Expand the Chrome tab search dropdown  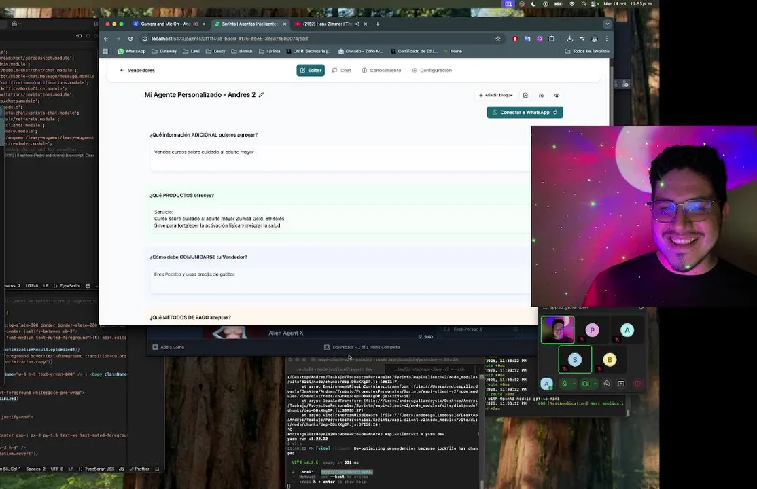coord(607,24)
